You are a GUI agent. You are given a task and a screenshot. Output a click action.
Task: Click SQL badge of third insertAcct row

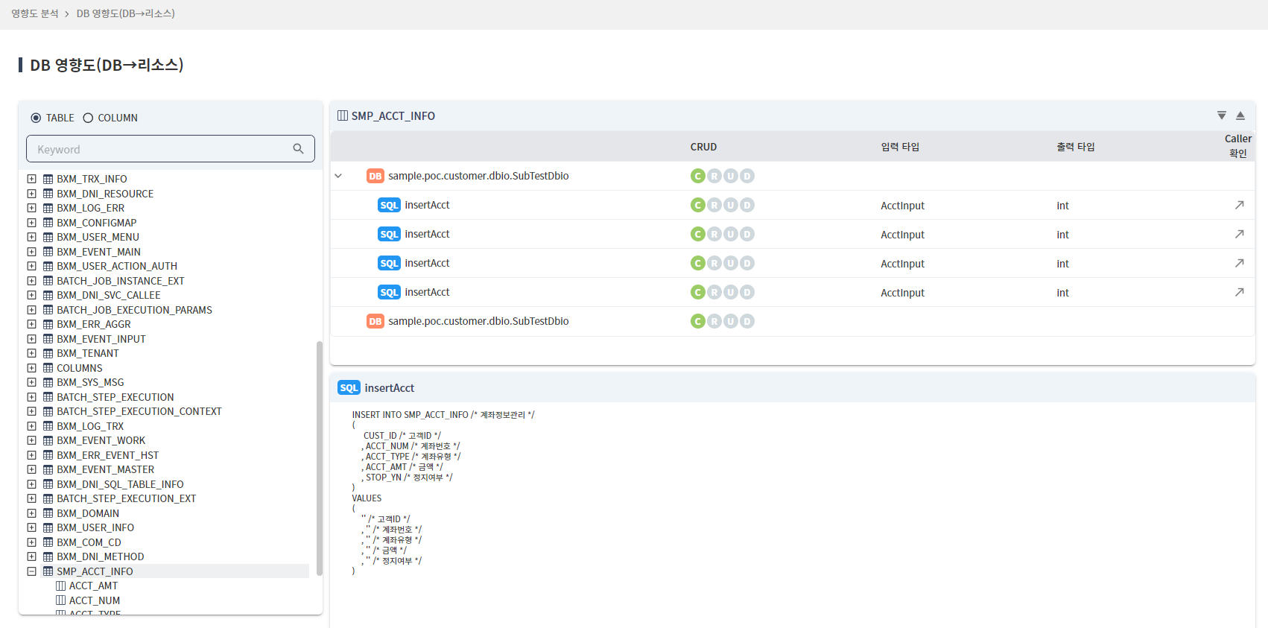point(389,263)
